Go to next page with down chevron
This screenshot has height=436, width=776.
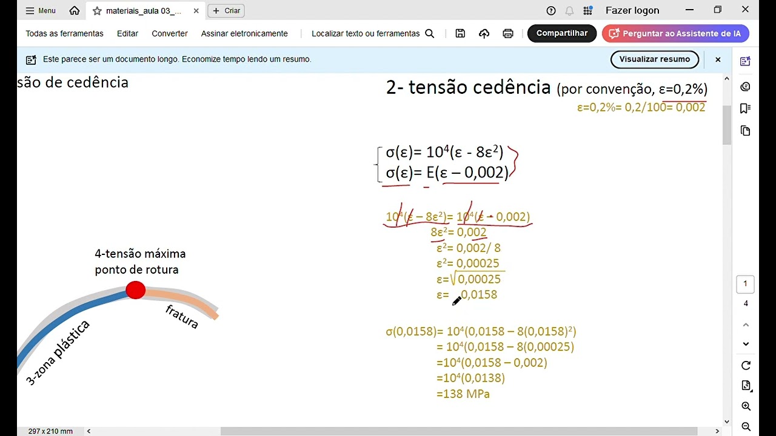[746, 344]
